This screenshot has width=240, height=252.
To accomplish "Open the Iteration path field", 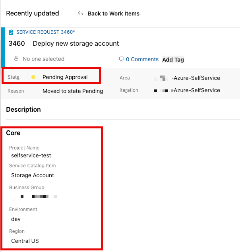I will point(187,91).
